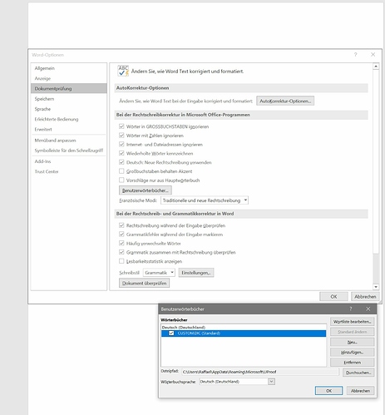385x415 pixels.
Task: Toggle Rechtschreibung während der Eingabe überprüfen
Action: point(121,225)
